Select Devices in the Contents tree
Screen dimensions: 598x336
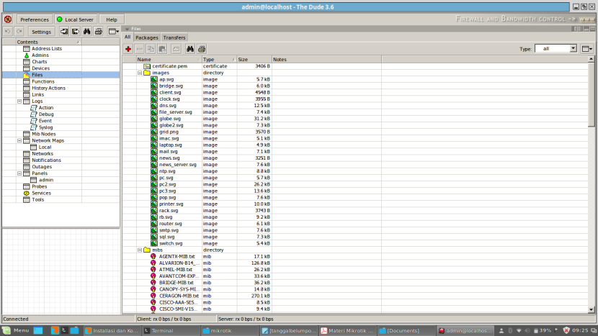[x=40, y=68]
